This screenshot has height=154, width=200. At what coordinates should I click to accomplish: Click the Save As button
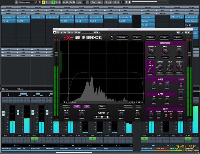tap(150, 37)
